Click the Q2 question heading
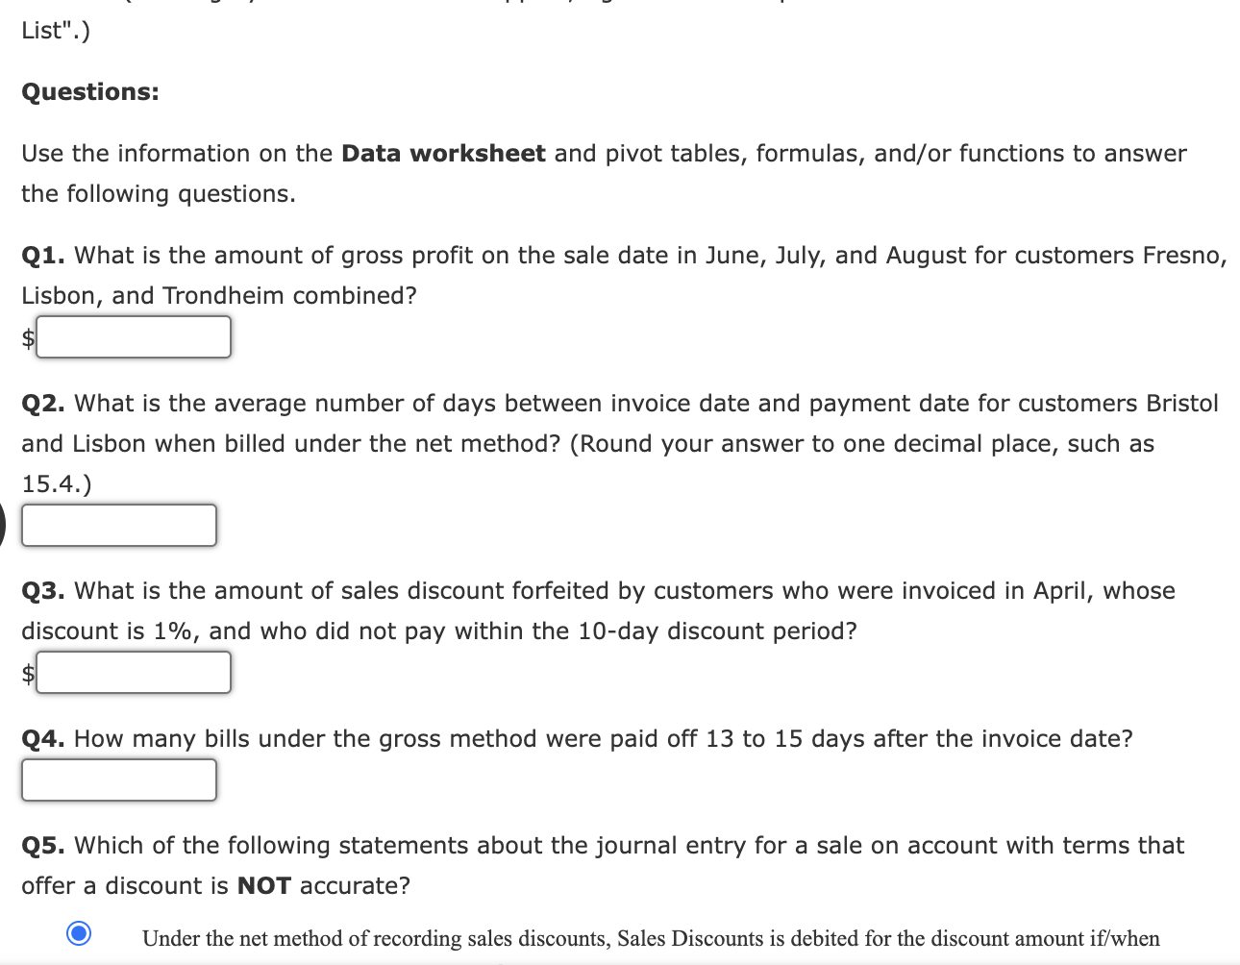This screenshot has height=965, width=1240. click(42, 403)
